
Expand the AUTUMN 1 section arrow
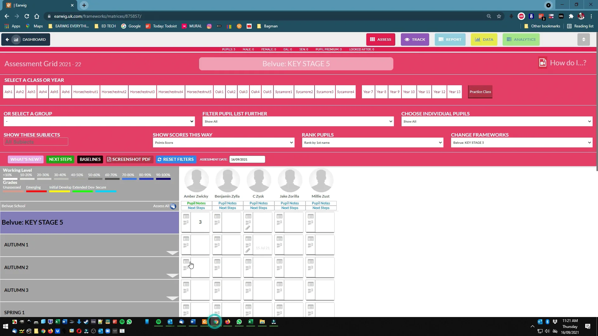pyautogui.click(x=172, y=253)
